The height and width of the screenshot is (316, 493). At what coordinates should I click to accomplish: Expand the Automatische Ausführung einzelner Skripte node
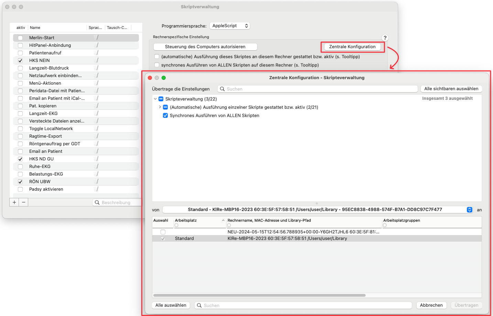[x=160, y=107]
